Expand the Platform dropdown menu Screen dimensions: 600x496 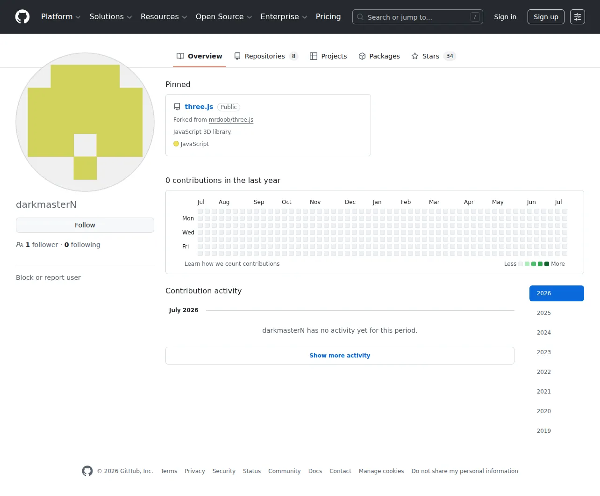tap(61, 17)
